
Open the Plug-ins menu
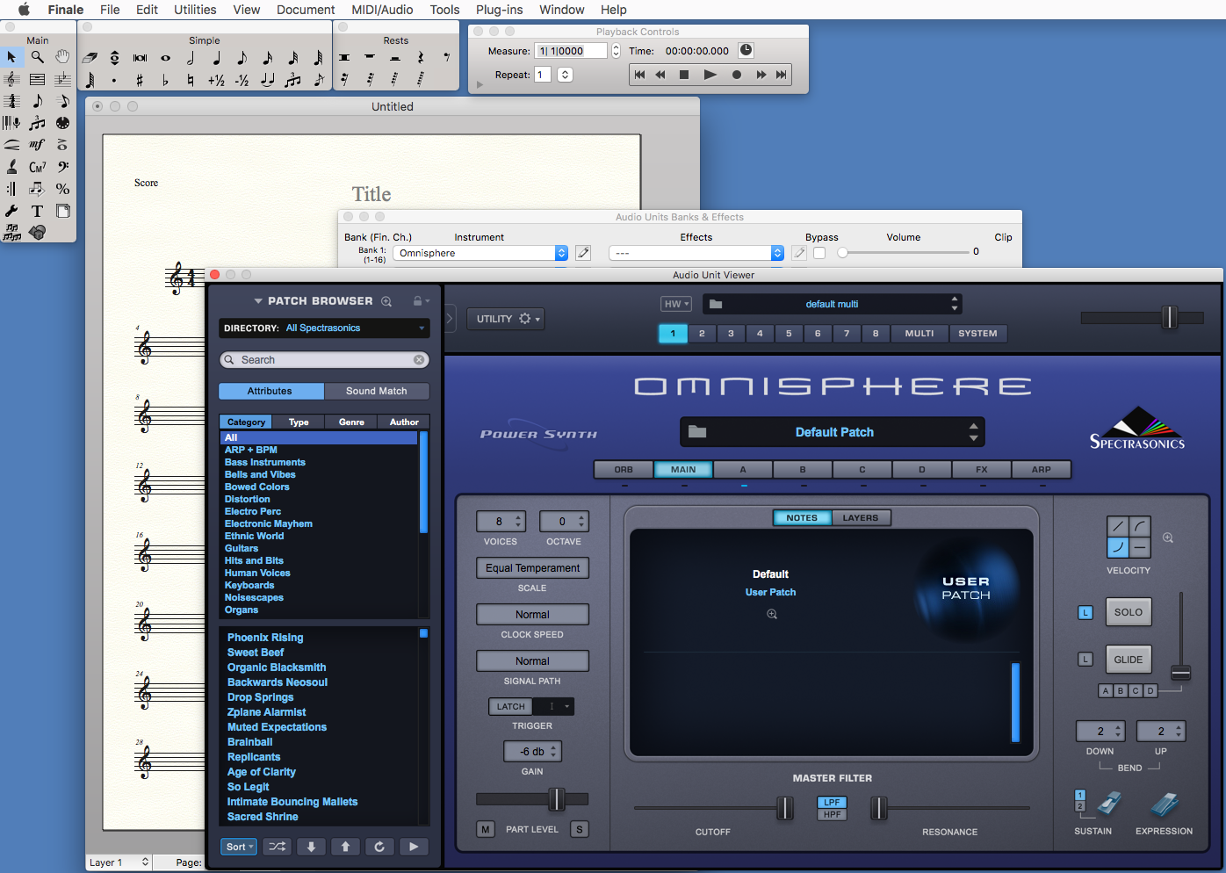[499, 10]
